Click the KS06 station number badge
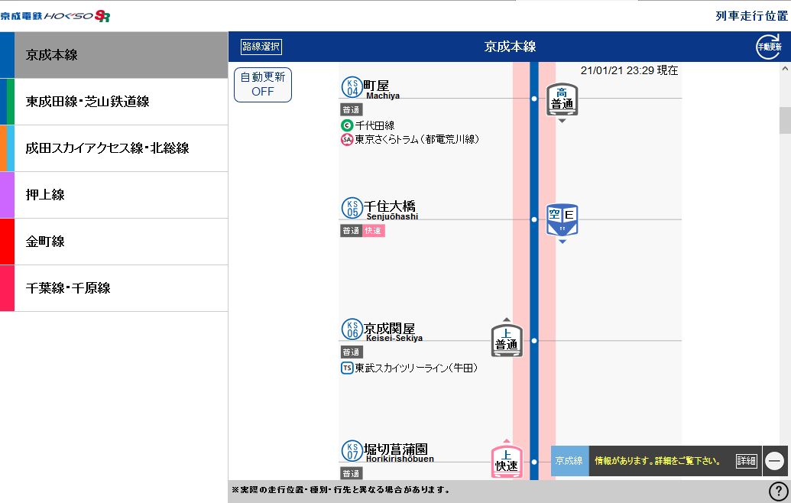The height and width of the screenshot is (503, 791). (352, 329)
